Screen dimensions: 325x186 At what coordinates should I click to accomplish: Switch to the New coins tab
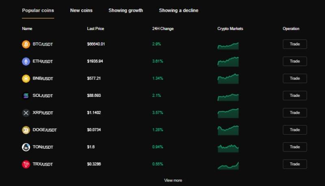[81, 11]
